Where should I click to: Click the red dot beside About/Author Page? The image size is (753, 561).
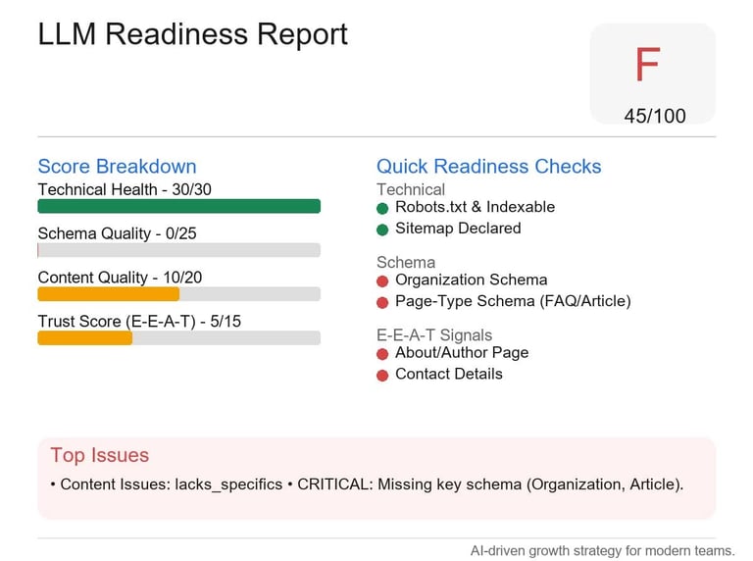click(x=382, y=354)
